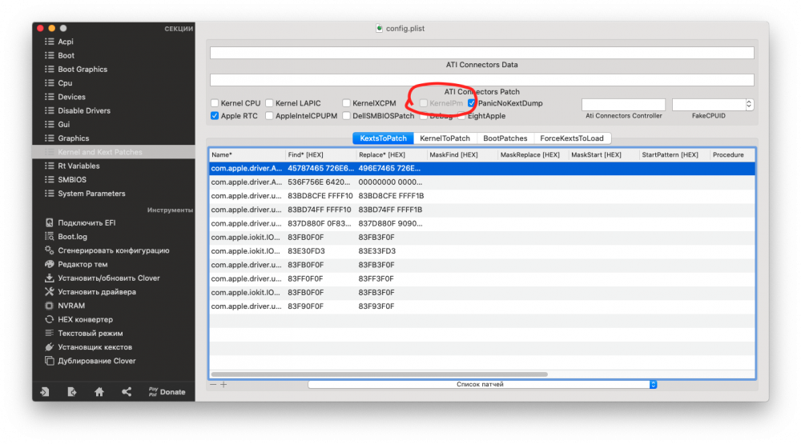Go to System Parameters section

[x=91, y=194]
